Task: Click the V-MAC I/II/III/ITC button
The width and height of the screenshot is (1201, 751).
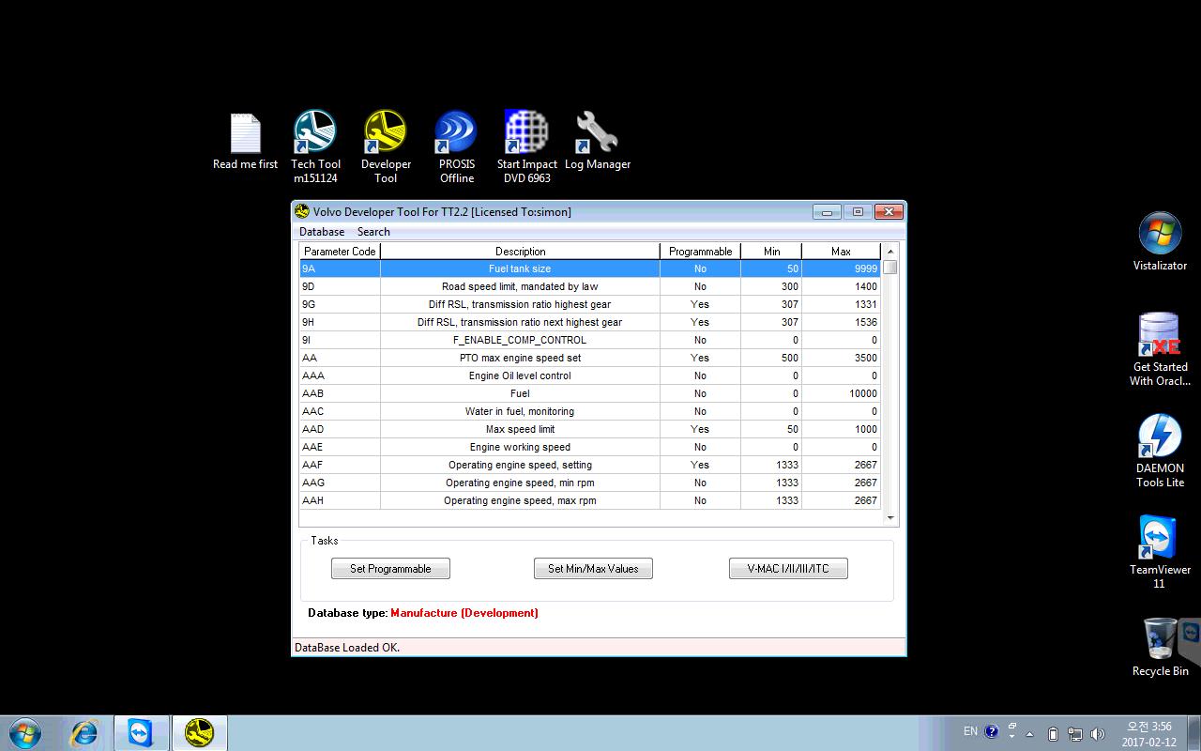Action: click(788, 569)
